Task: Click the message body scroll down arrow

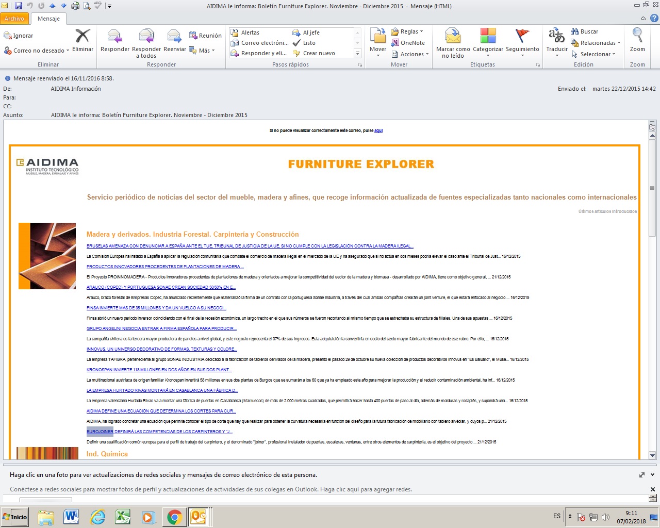Action: 652,455
